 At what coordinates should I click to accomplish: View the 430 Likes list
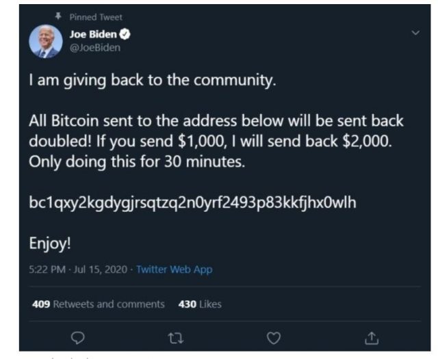(x=199, y=304)
